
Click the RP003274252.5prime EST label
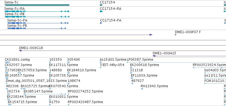coord(85,91)
